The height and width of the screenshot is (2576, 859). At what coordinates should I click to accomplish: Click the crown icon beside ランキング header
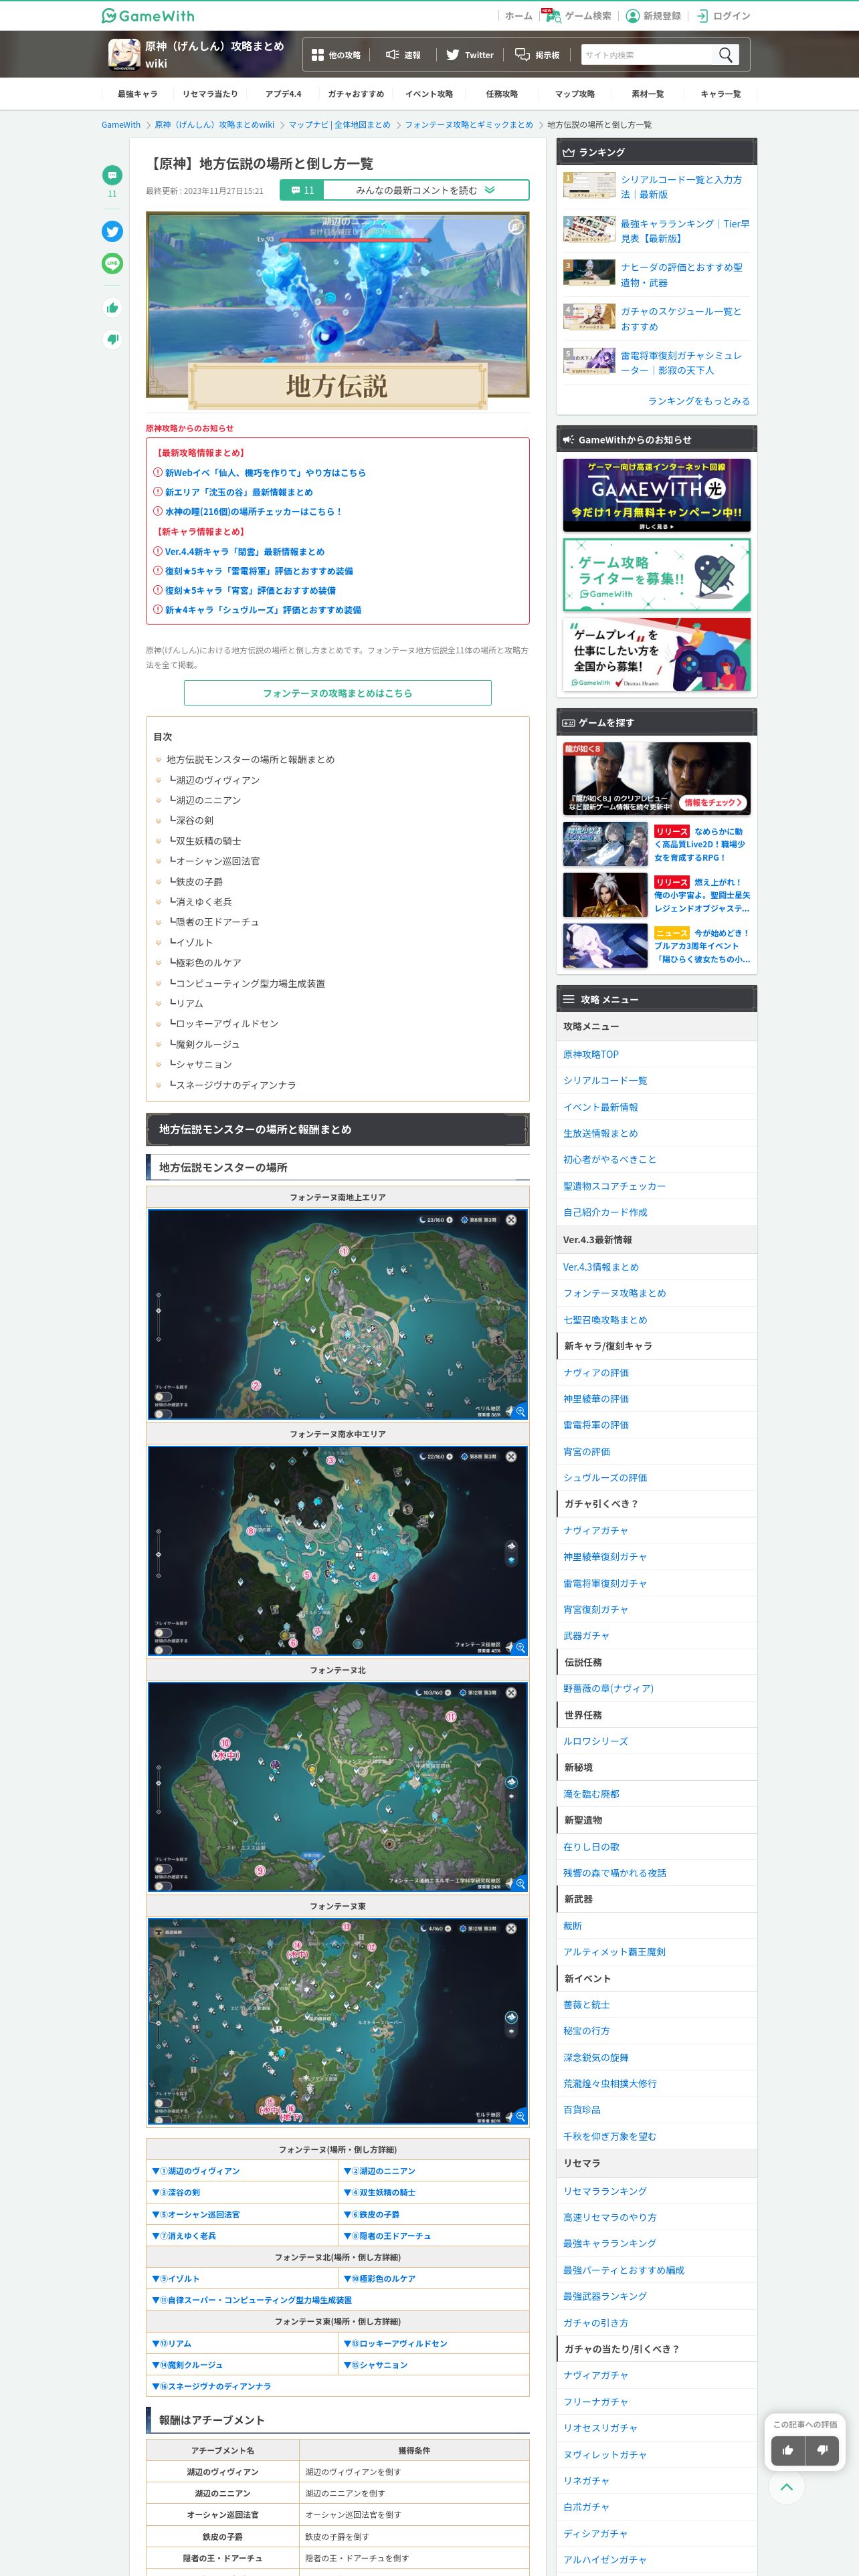tap(568, 153)
